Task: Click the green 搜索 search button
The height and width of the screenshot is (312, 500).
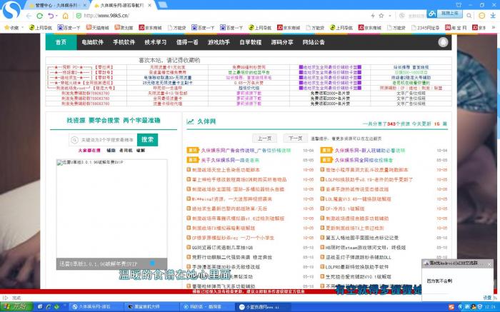Action: pyautogui.click(x=146, y=140)
